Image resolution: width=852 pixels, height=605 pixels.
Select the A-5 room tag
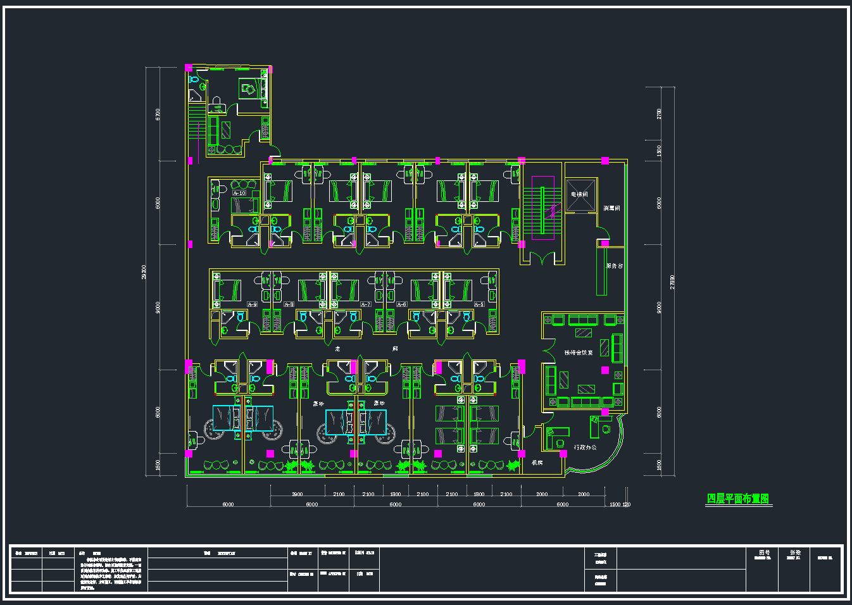(x=479, y=304)
